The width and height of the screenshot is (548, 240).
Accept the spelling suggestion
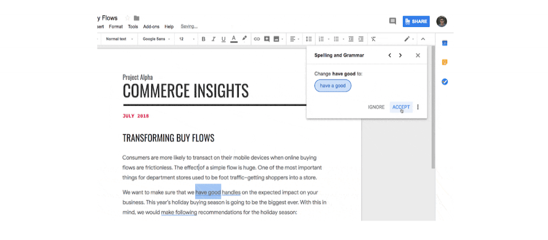[401, 107]
